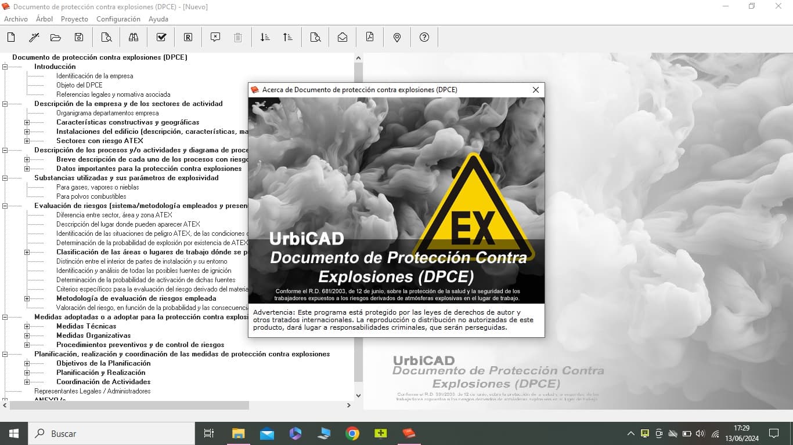
Task: Click the location pin toolbar icon
Action: (x=397, y=37)
